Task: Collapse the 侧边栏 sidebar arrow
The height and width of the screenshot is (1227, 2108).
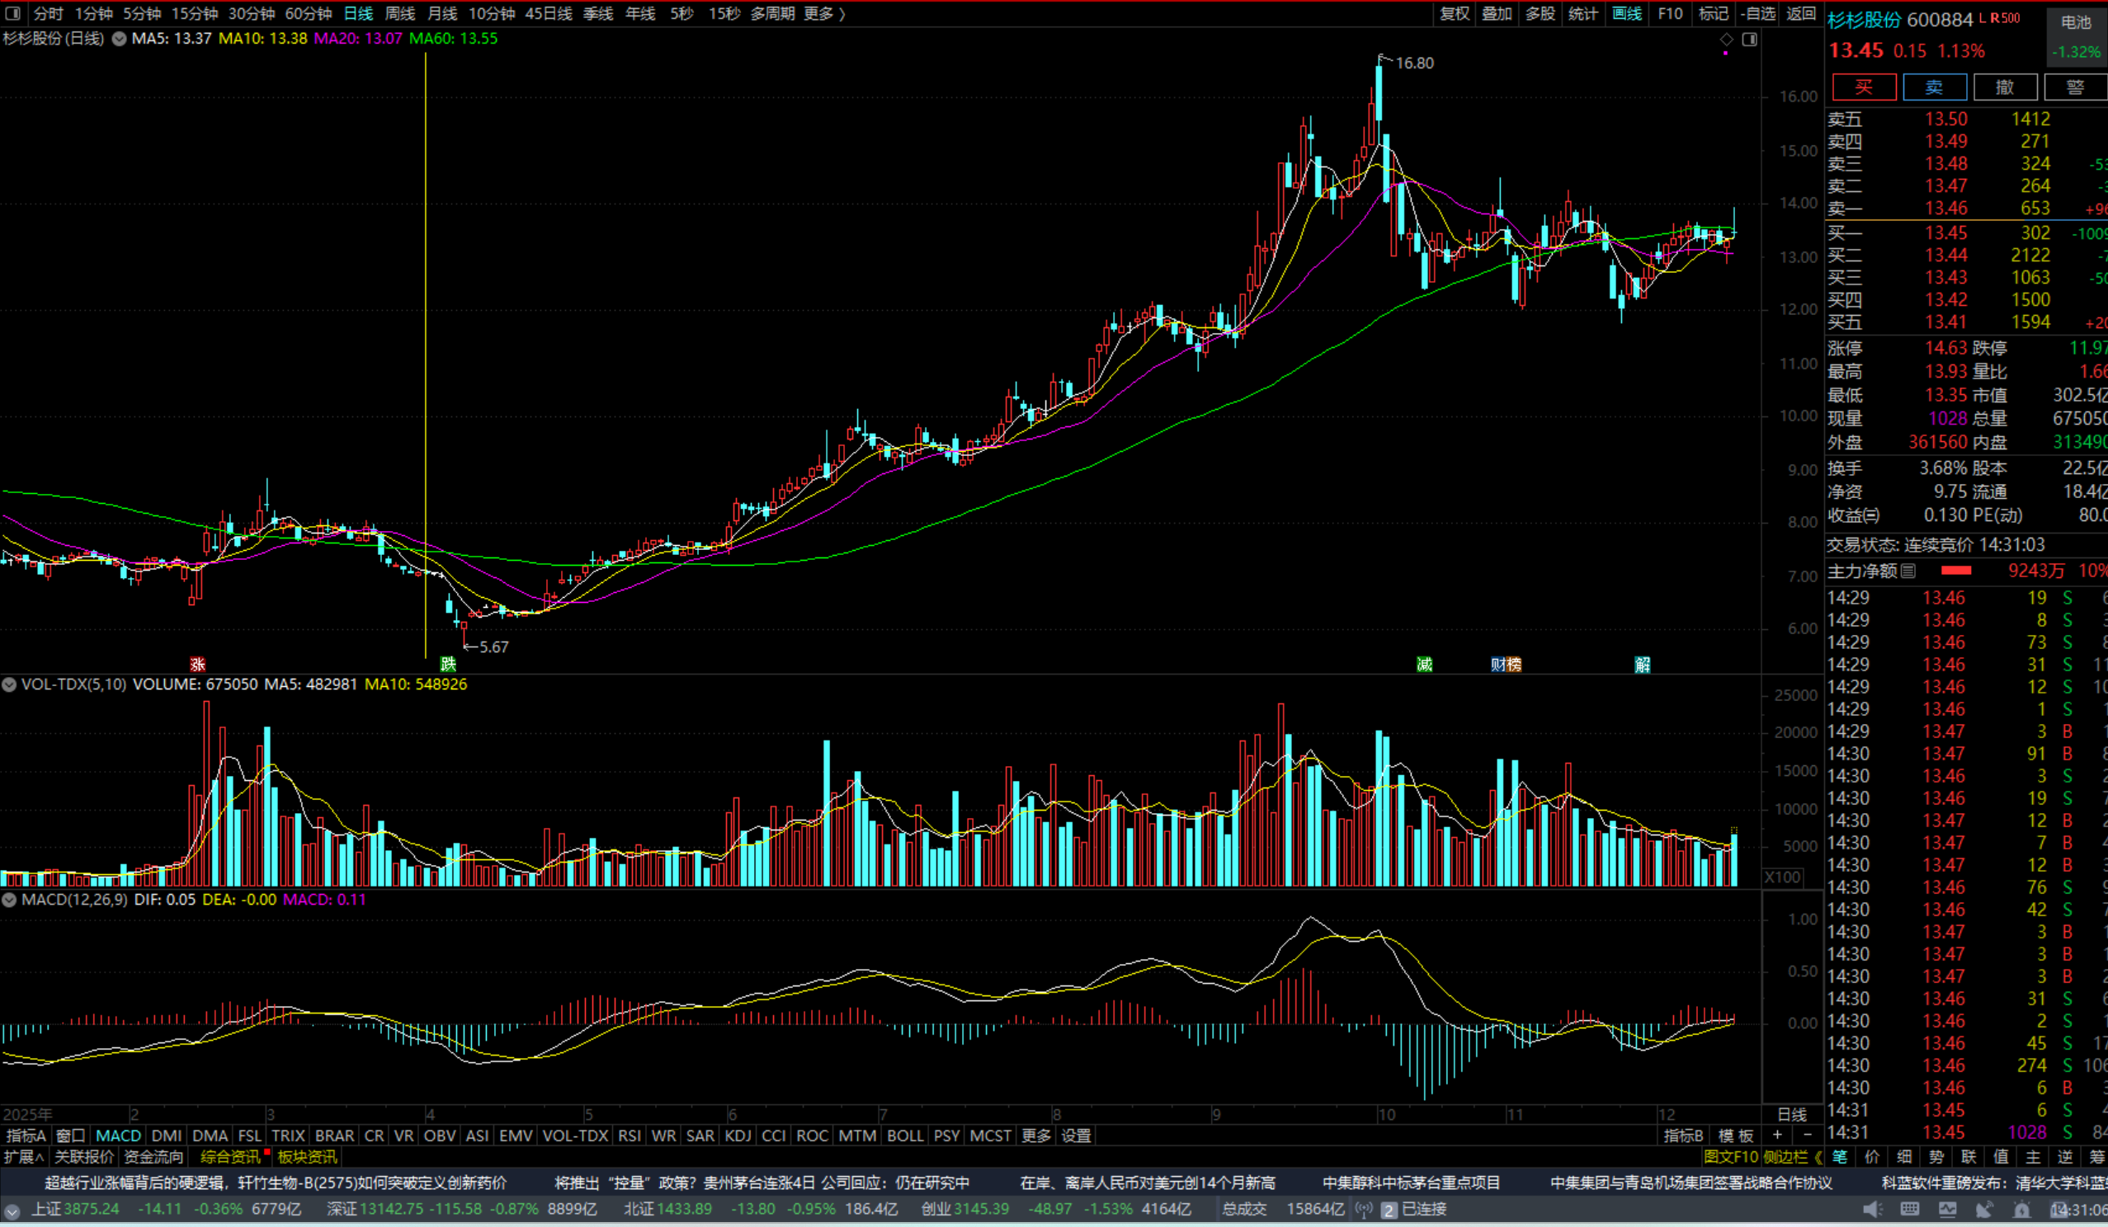Action: tap(1818, 1157)
